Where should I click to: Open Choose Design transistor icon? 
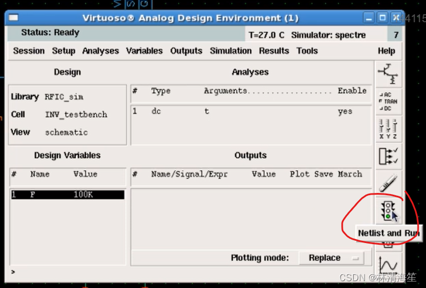[388, 75]
